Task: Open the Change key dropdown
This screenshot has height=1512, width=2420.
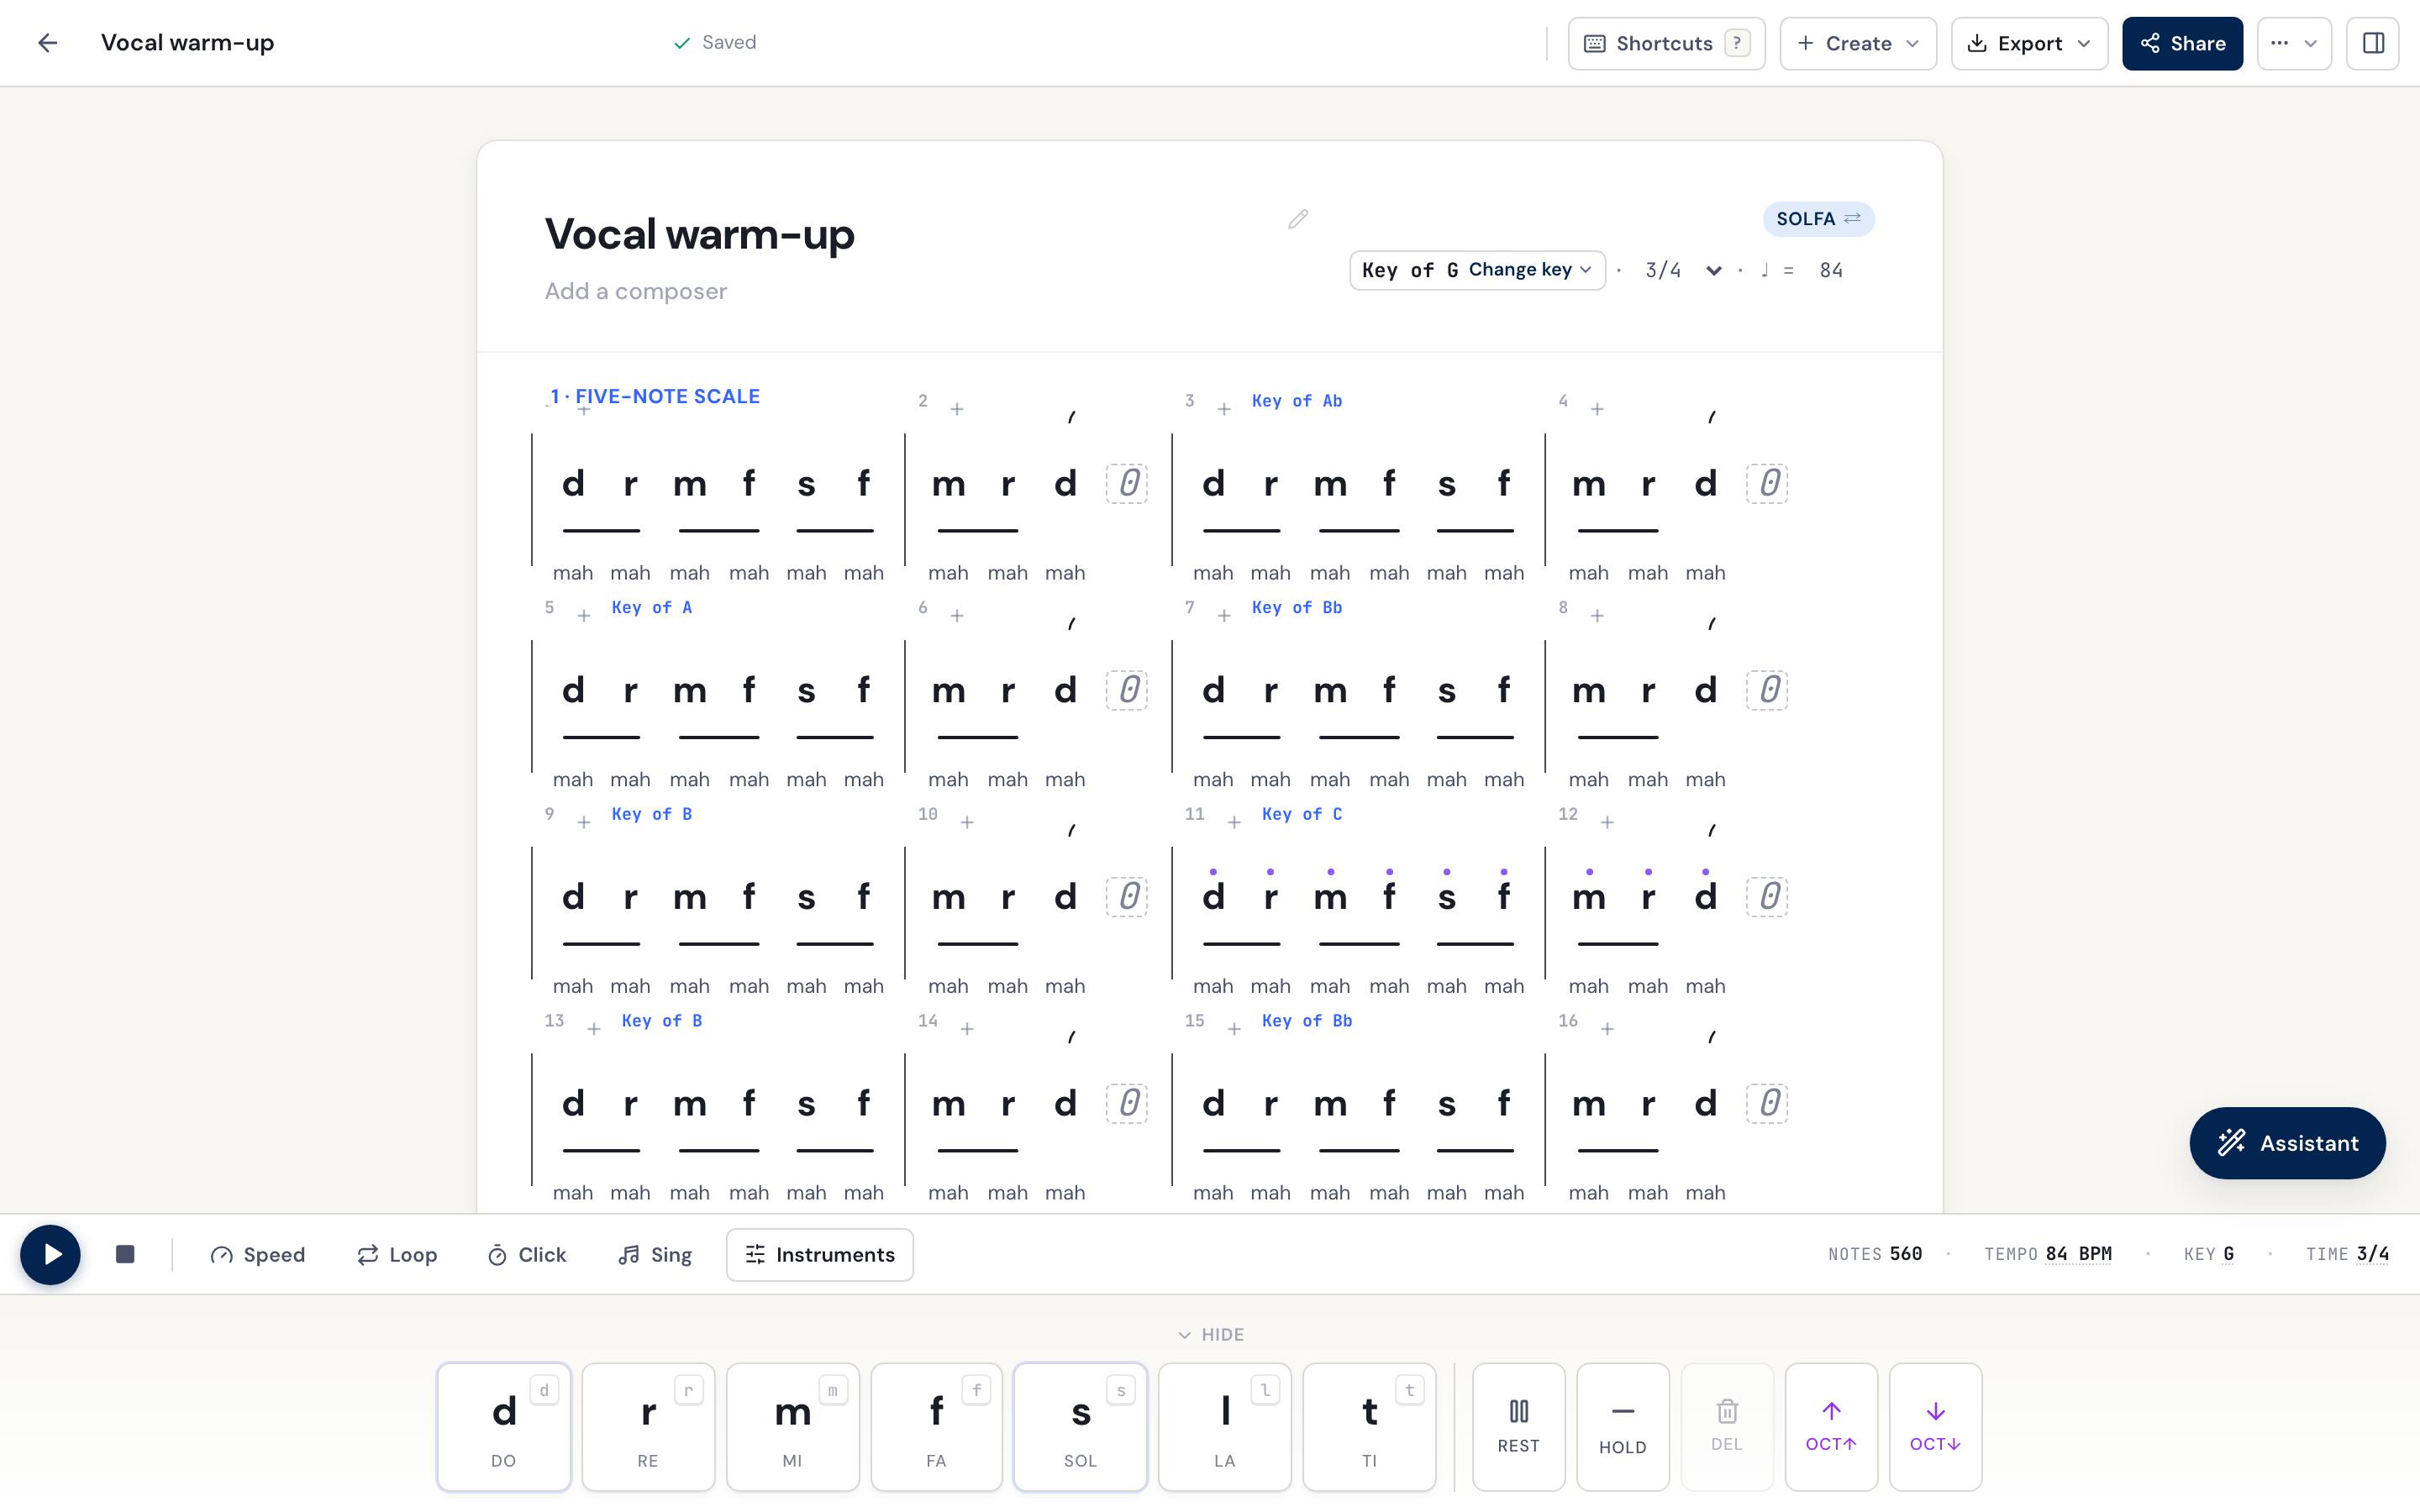Action: tap(1478, 270)
